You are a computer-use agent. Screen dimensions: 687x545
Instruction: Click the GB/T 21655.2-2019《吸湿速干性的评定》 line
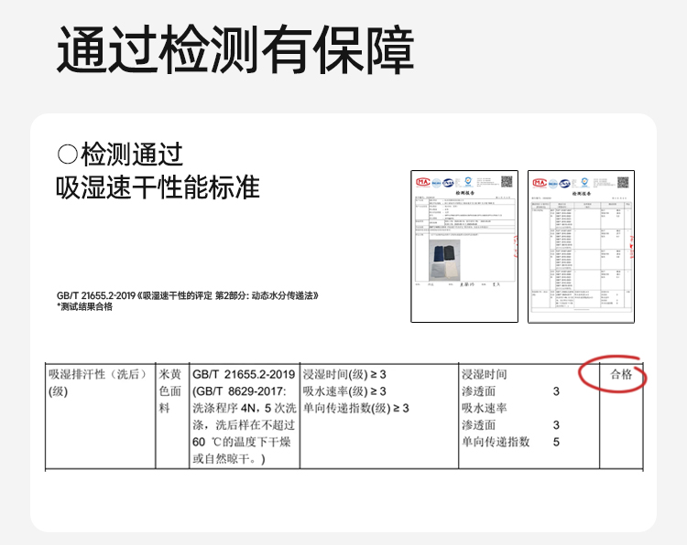click(188, 295)
